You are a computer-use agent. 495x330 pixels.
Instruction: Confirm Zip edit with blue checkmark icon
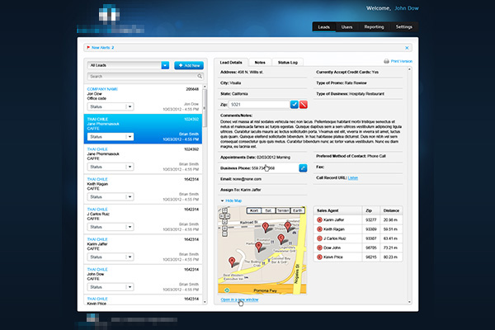click(295, 105)
